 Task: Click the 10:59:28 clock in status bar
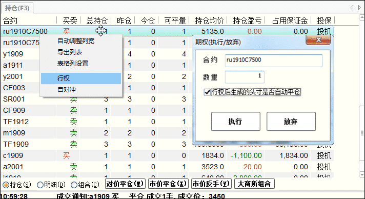tap(14, 196)
